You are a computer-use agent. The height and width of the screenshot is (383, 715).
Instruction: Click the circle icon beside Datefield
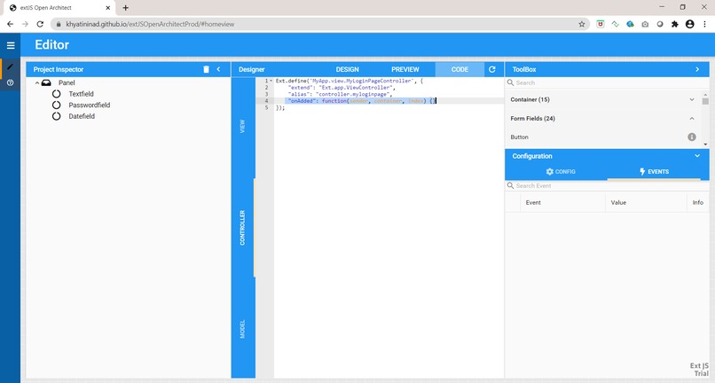[x=56, y=116]
